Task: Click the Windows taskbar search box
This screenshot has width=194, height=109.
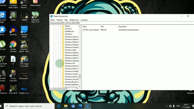Action: pos(29,106)
